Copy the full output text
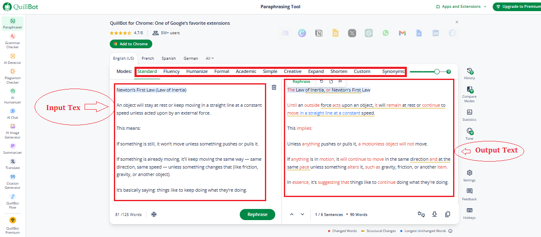 (448, 214)
